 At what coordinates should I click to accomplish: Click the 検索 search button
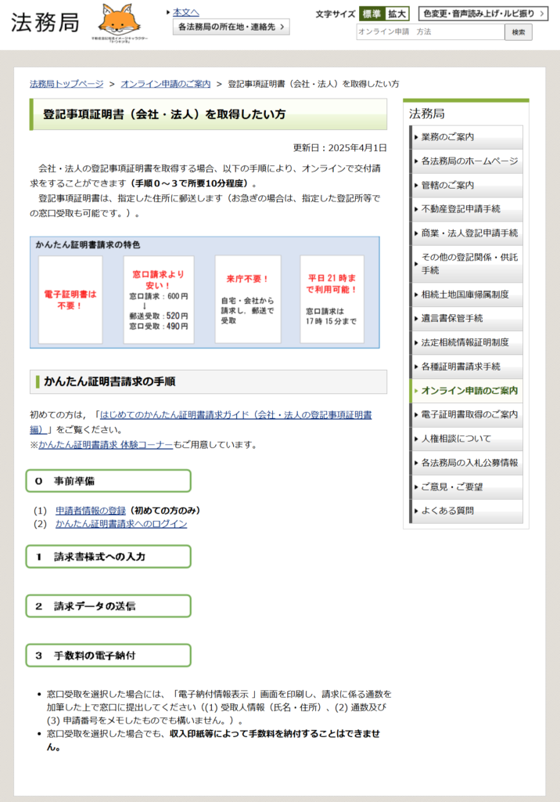(x=519, y=32)
